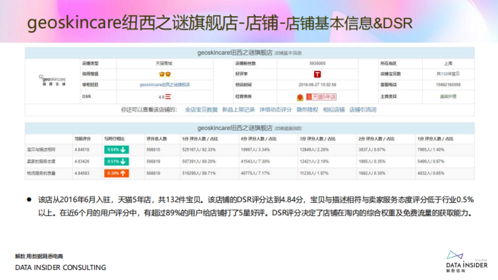Image resolution: width=498 pixels, height=280 pixels.
Task: Click the official seal icon next to 经营资质
Action: [300, 96]
